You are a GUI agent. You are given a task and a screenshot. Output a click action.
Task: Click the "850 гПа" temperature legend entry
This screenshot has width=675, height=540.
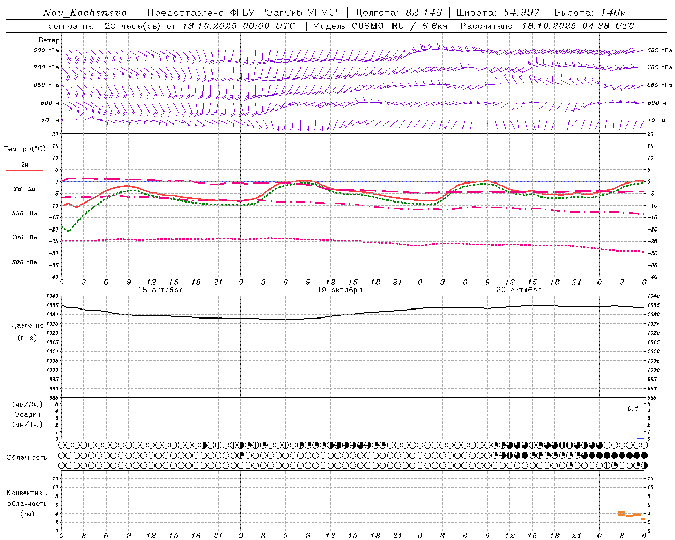click(25, 214)
